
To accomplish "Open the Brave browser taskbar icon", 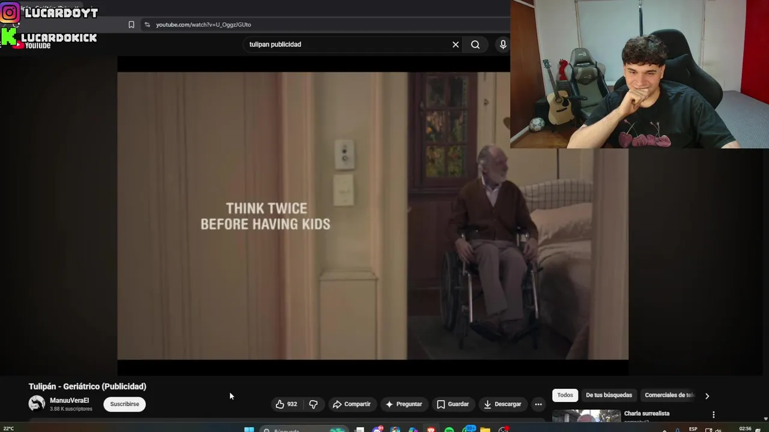I will [x=431, y=430].
